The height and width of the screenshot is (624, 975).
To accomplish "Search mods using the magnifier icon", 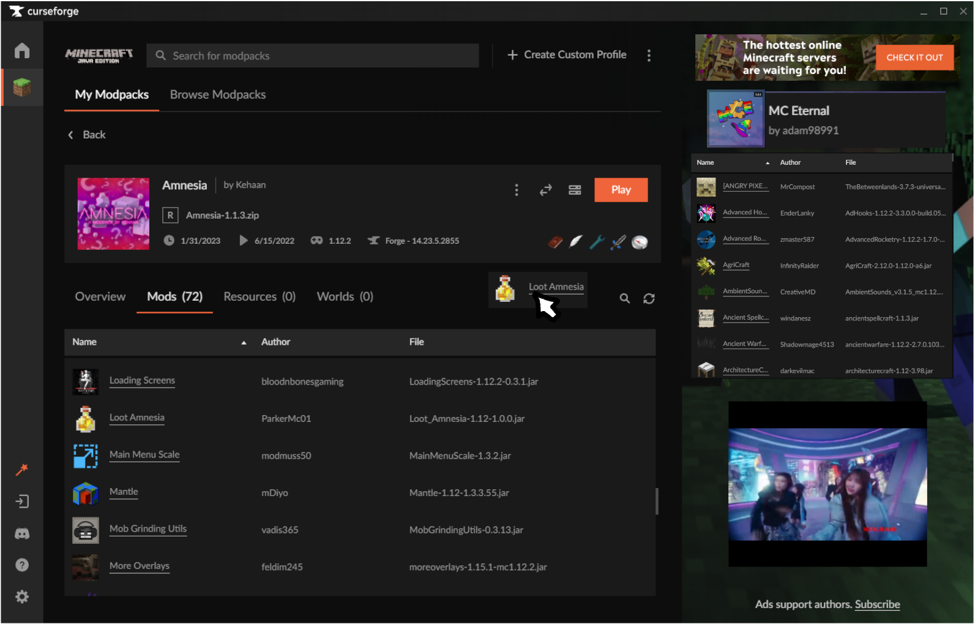I will click(624, 298).
